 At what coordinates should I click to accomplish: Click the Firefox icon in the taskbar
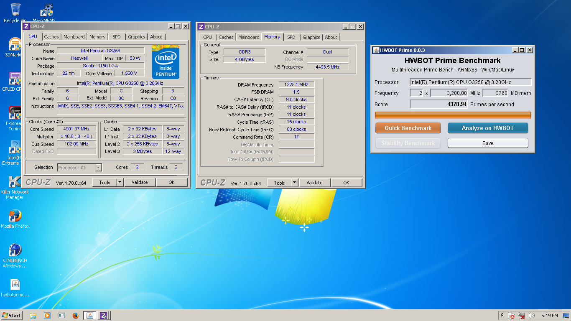coord(76,316)
